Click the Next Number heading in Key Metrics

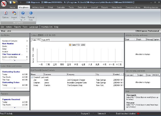pos(8,44)
